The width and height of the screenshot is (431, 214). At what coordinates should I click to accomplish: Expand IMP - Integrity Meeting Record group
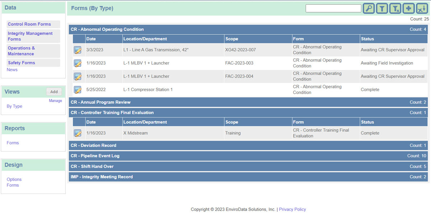pyautogui.click(x=248, y=177)
